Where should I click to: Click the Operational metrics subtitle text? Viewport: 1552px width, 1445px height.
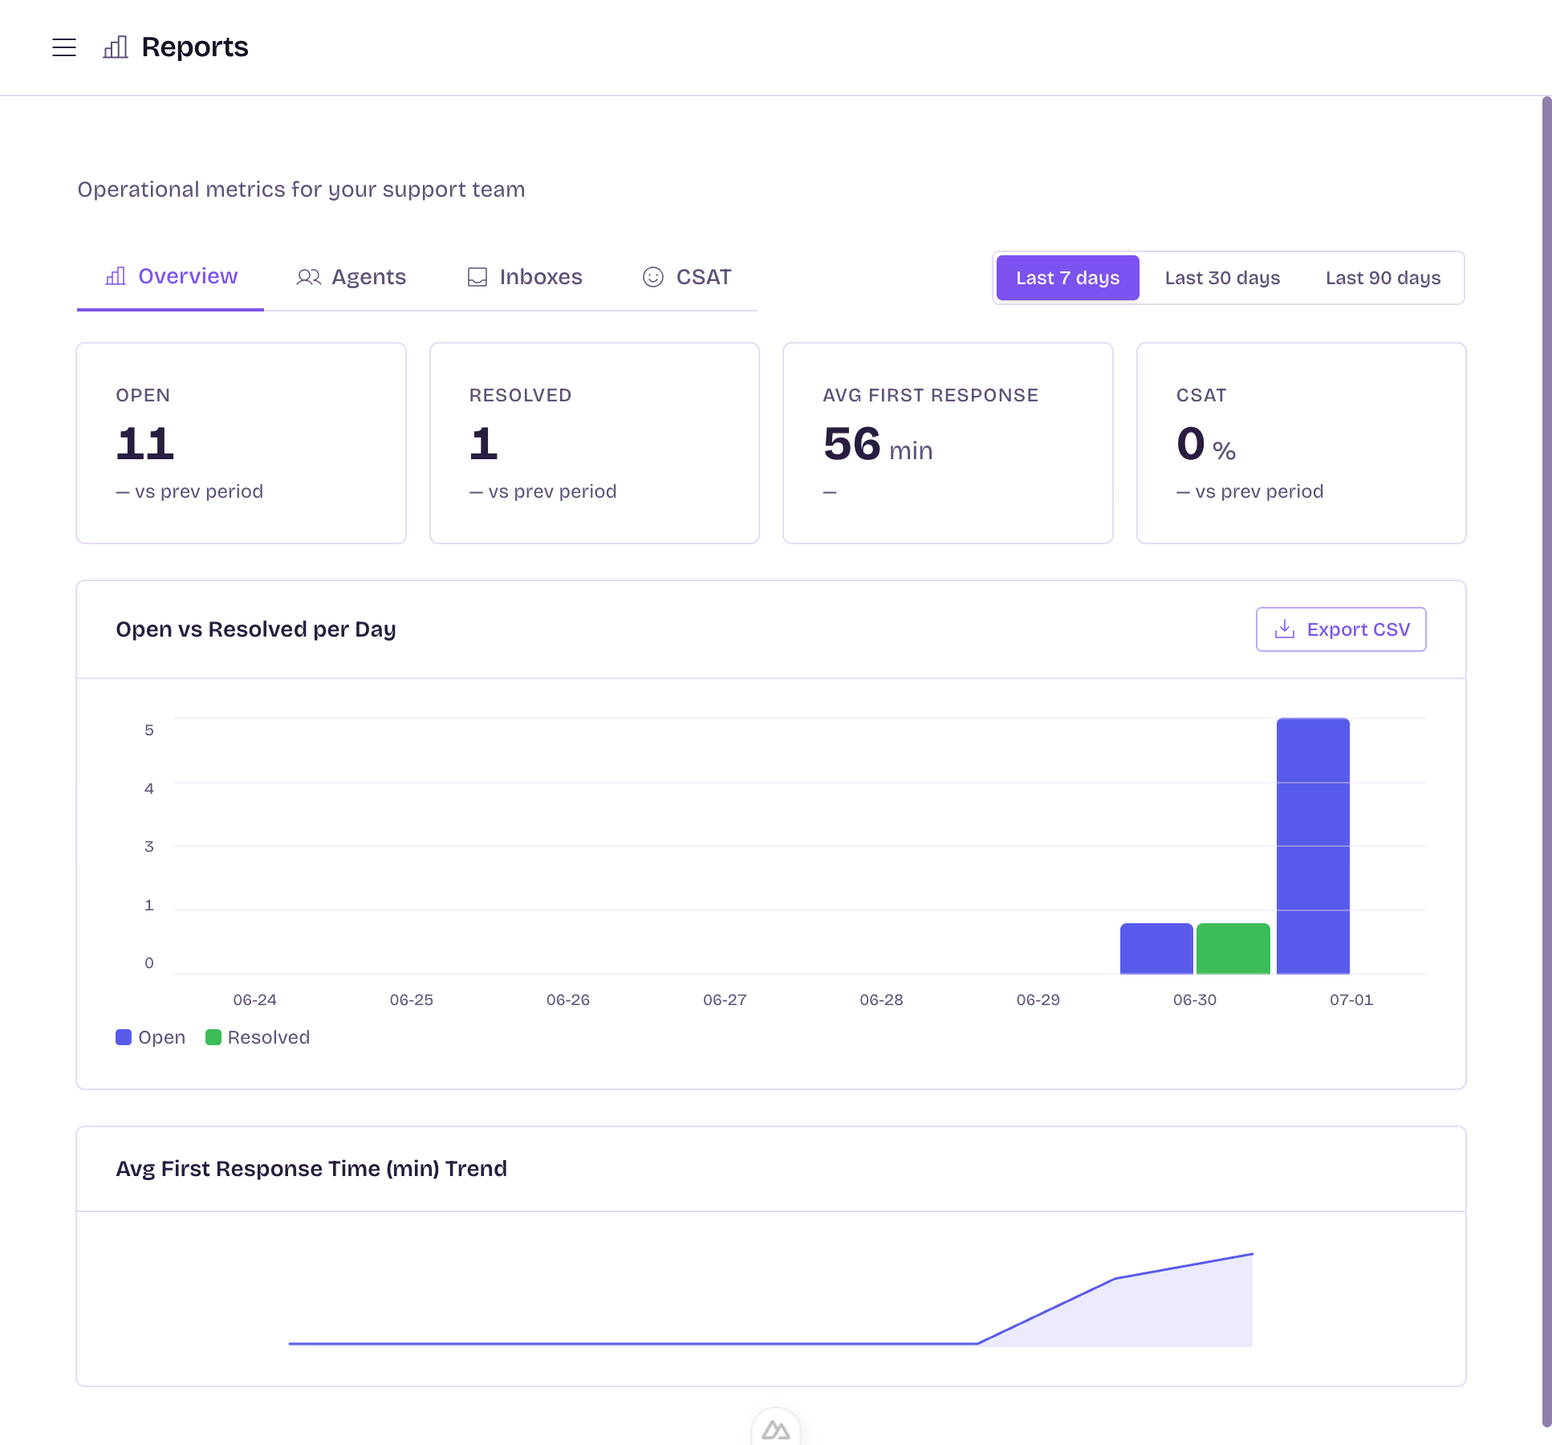pos(301,189)
